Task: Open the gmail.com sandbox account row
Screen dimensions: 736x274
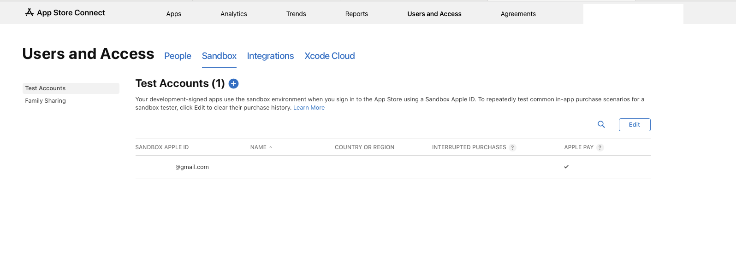Action: point(192,167)
